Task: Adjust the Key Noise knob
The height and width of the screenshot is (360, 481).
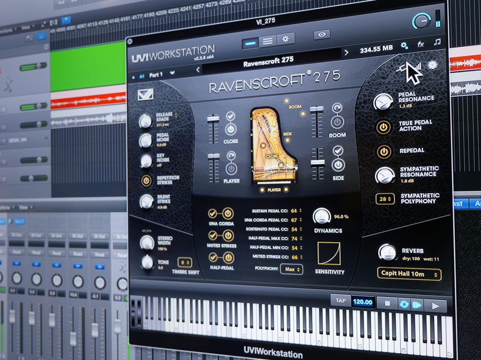Action: tap(146, 160)
